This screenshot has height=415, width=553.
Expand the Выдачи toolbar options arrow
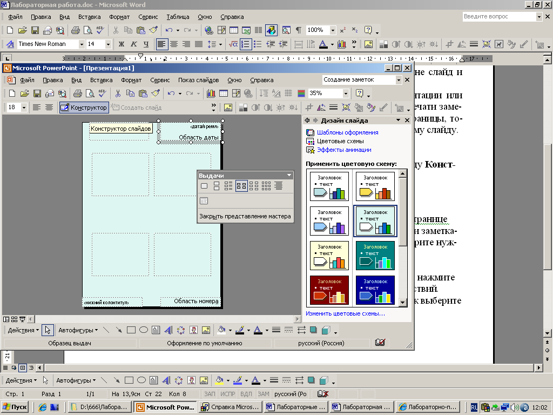pos(289,176)
